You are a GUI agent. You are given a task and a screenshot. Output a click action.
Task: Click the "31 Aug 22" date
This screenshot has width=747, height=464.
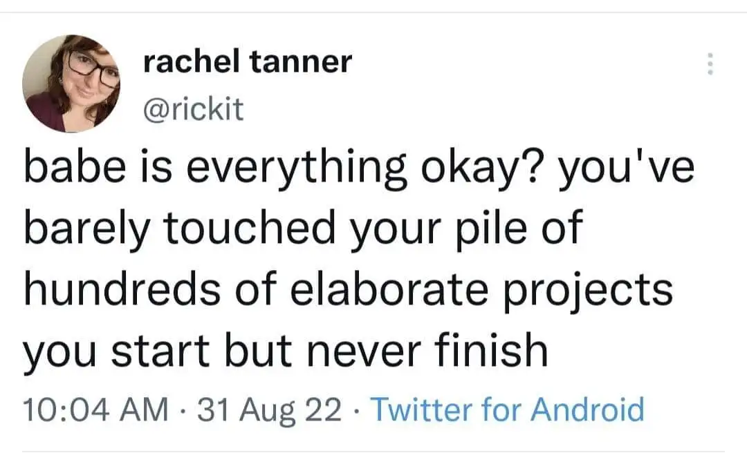(270, 410)
